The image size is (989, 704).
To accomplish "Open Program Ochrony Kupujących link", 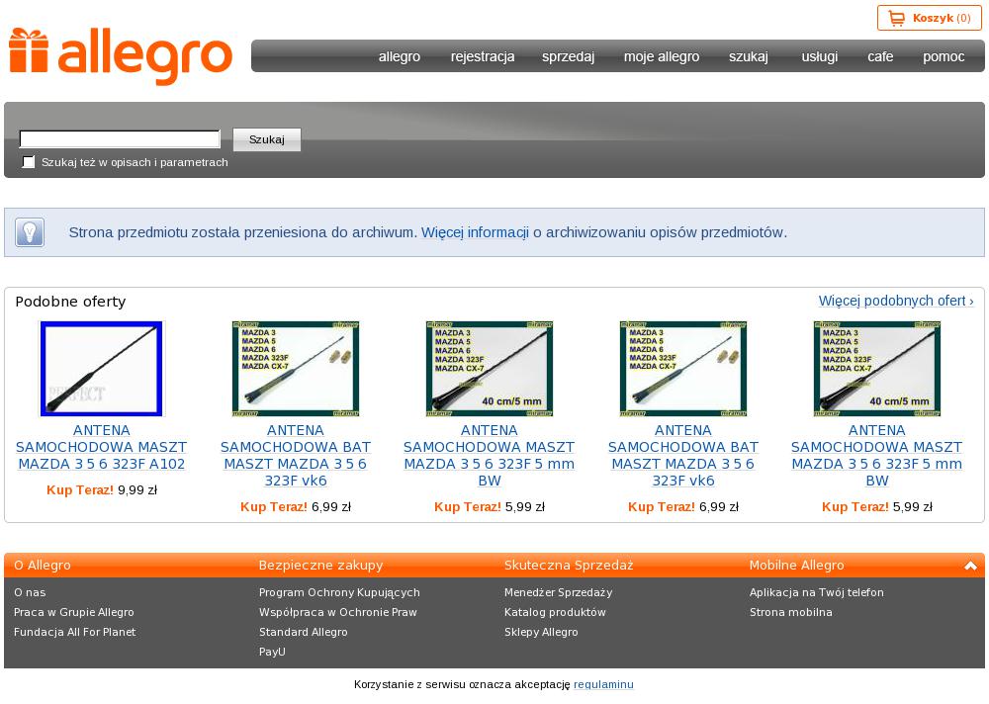I will [339, 592].
